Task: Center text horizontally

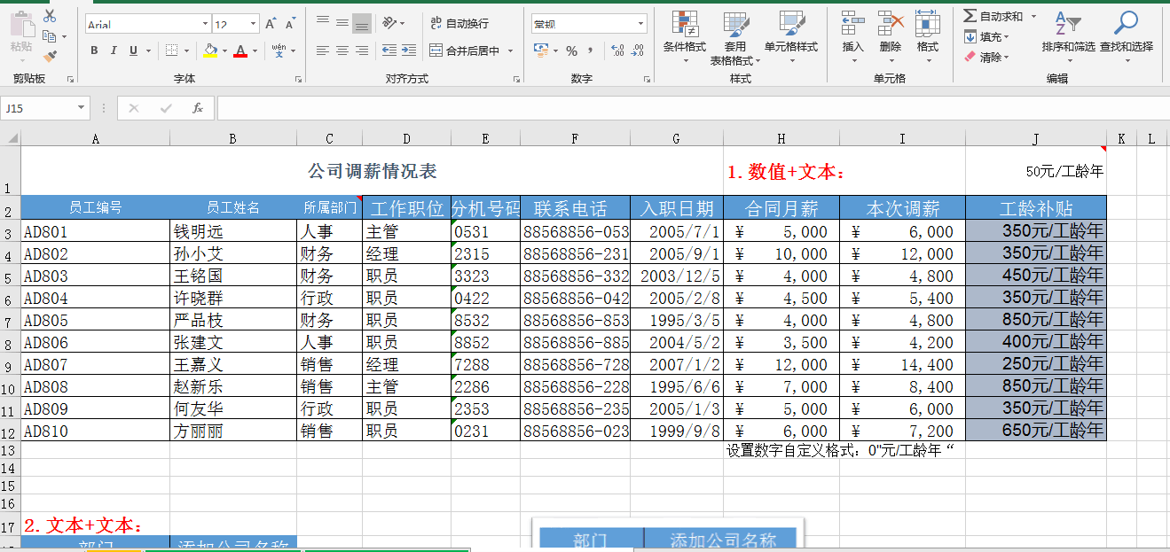Action: [x=342, y=51]
